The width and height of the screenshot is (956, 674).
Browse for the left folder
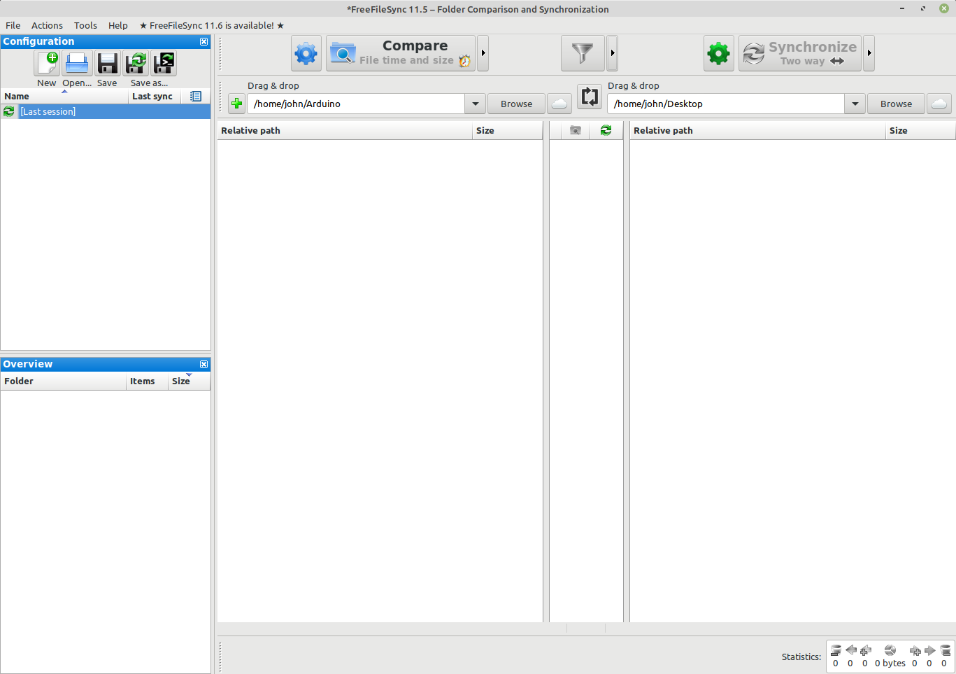click(x=516, y=104)
